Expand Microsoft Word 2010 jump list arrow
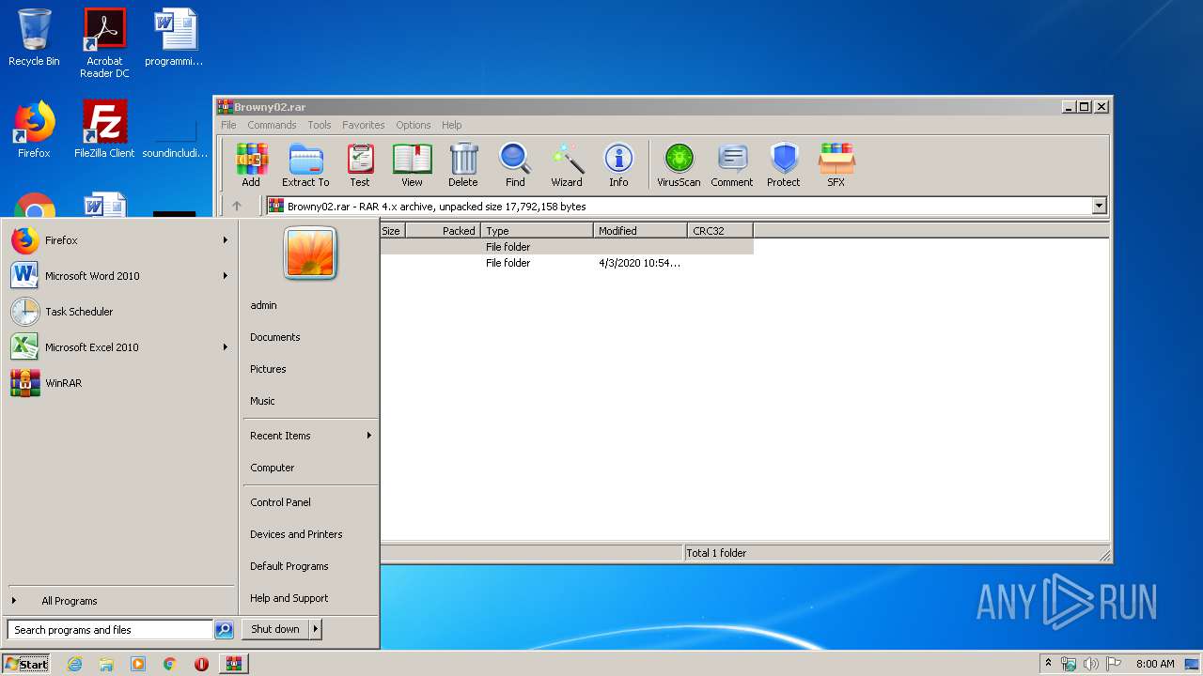This screenshot has height=676, width=1203. [x=226, y=276]
